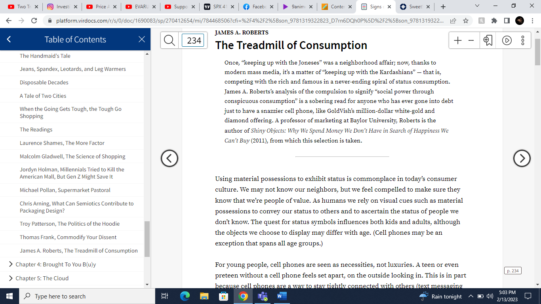541x304 pixels.
Task: Open the Chrome side panel icon
Action: click(x=507, y=21)
